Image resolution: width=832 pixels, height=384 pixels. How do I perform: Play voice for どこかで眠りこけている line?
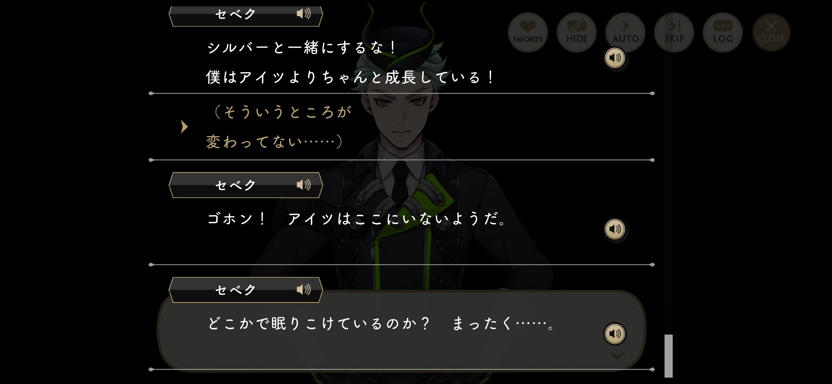point(615,334)
